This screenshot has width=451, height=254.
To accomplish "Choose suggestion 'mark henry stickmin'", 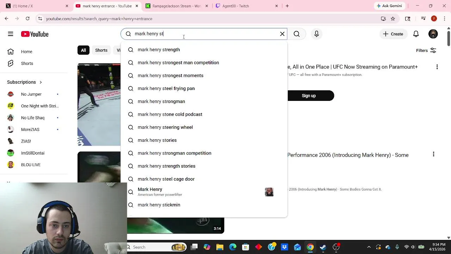I will click(204, 205).
